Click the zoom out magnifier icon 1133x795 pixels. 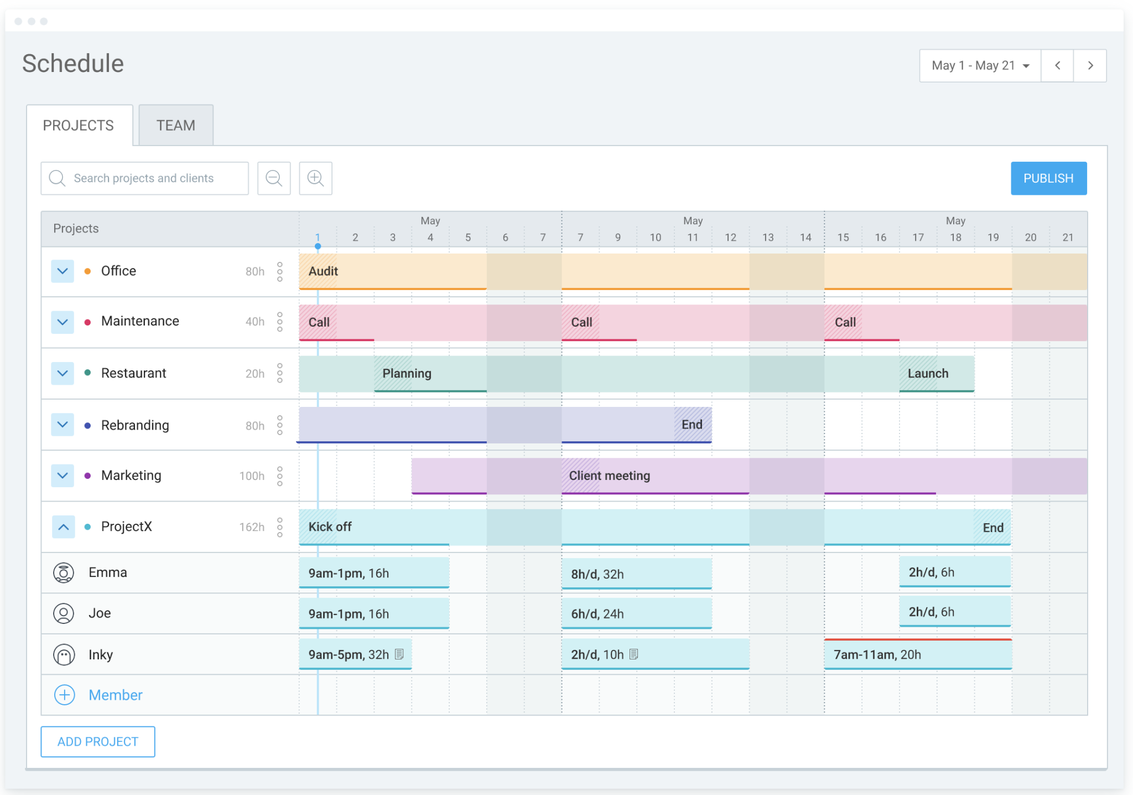(x=274, y=178)
